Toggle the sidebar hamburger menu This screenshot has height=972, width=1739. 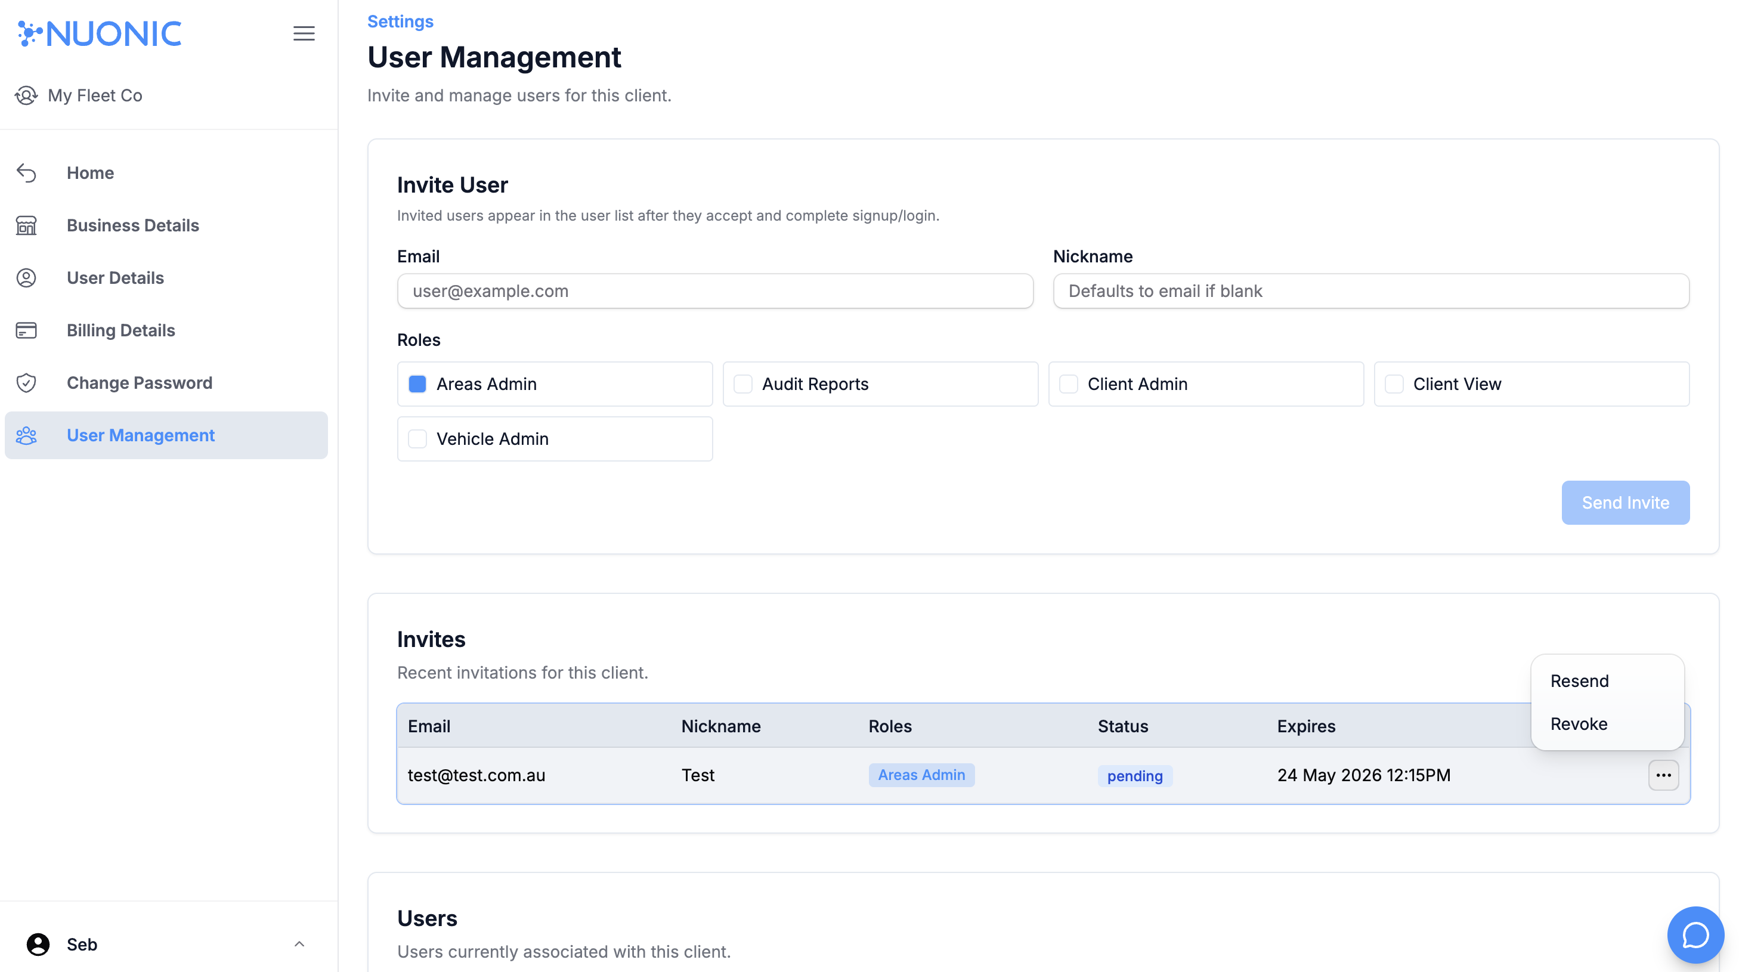click(x=304, y=34)
